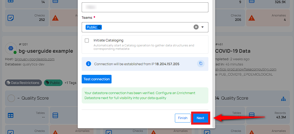This screenshot has height=134, width=294.
Task: Show the +1 Tags overflow
Action: (x=70, y=83)
